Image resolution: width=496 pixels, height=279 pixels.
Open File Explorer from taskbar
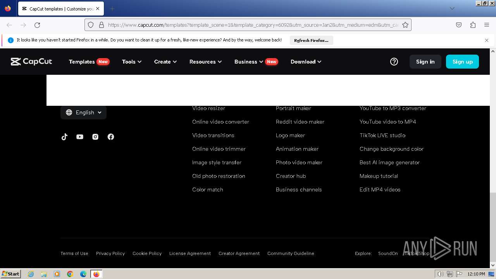coord(44,274)
